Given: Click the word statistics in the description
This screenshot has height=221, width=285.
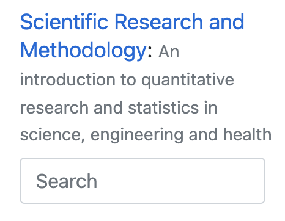Looking at the screenshot, I should click(163, 107).
